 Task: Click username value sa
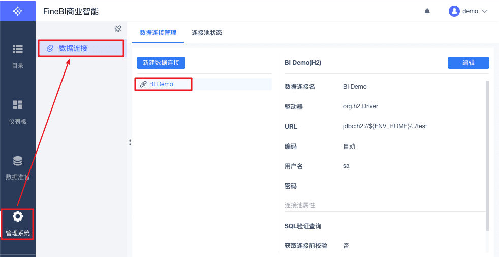coord(346,166)
